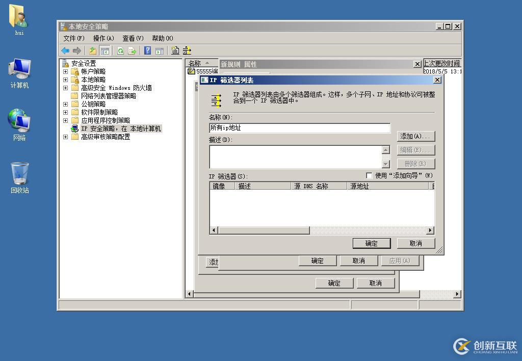Click the 软件限制策略 folder icon

coord(75,112)
